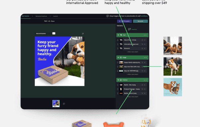Click the Discount row drag handle
This screenshot has width=200, height=127.
pos(118,48)
